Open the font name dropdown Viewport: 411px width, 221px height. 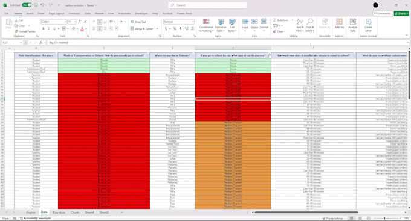click(65, 22)
